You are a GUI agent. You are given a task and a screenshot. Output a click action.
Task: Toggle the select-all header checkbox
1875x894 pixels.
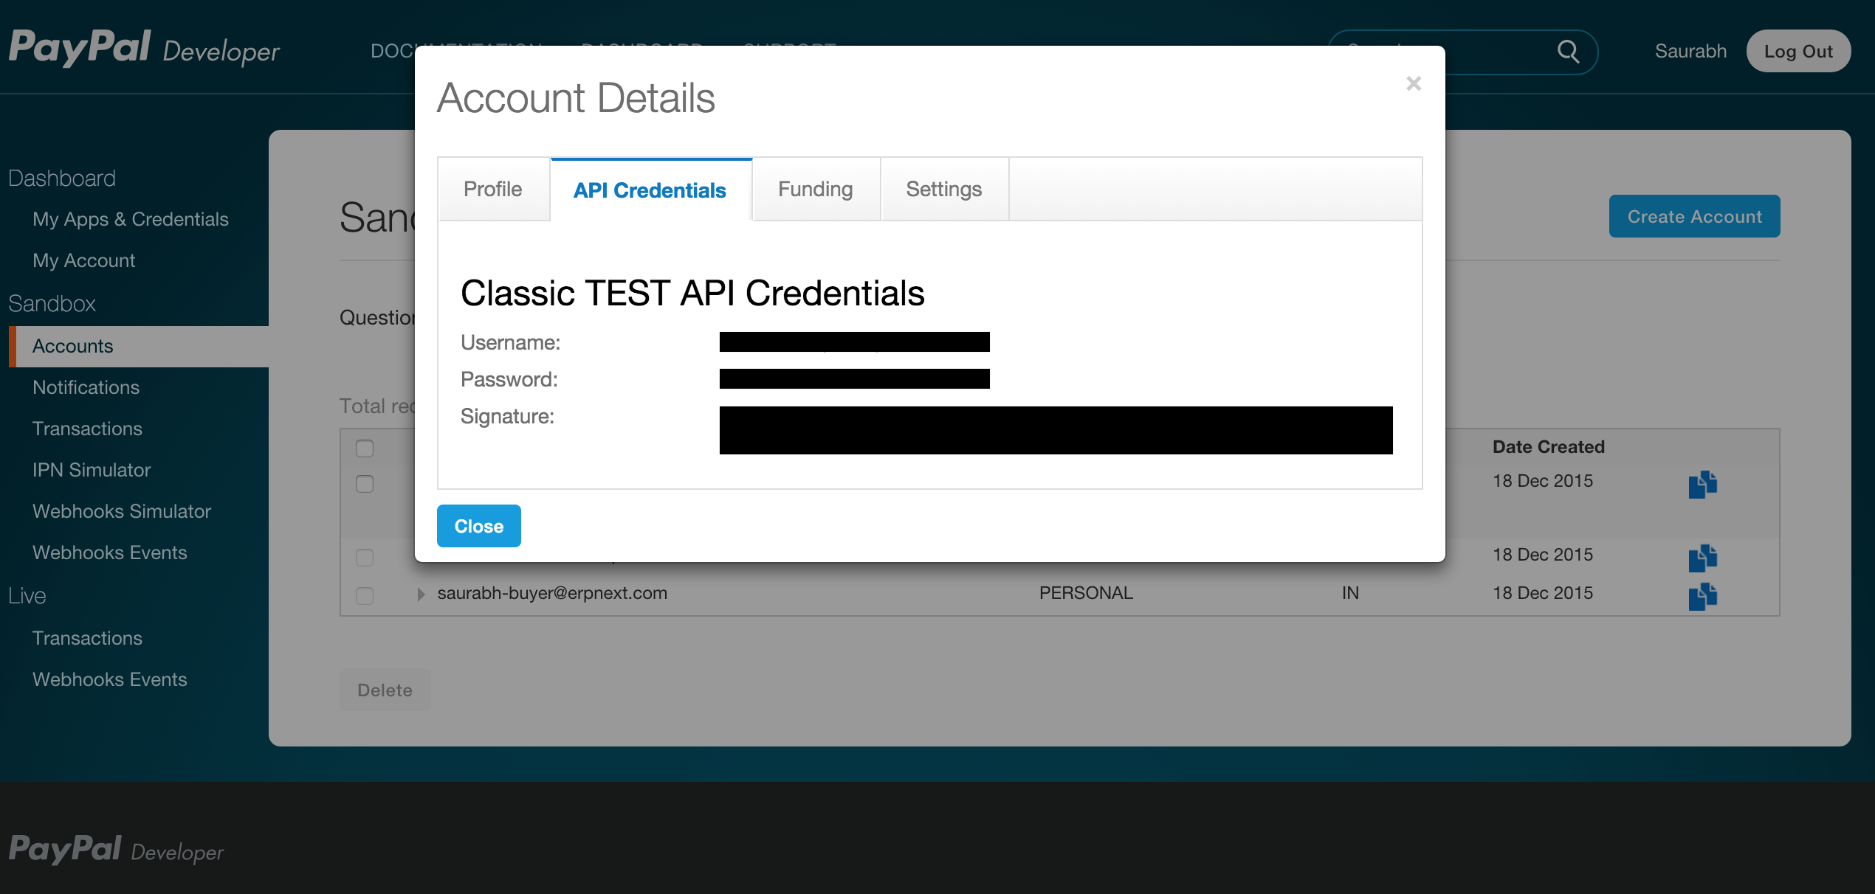[x=365, y=448]
